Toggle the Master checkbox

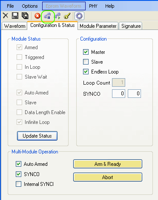[86, 52]
